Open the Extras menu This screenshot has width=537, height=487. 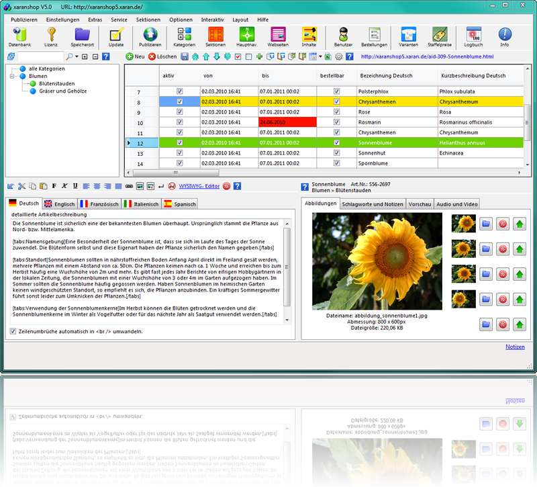[95, 20]
